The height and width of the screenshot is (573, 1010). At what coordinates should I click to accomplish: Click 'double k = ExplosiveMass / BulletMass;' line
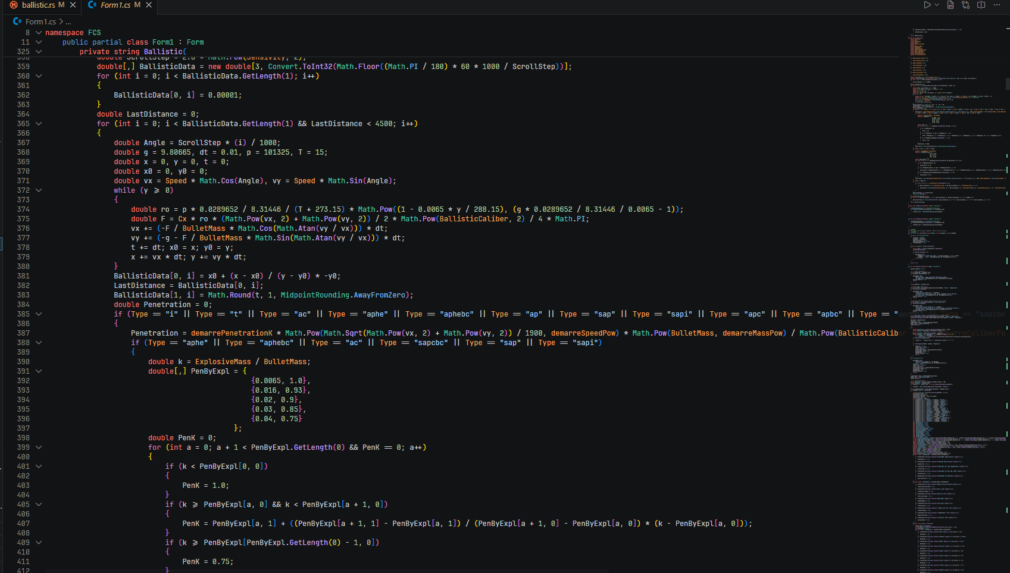click(x=229, y=362)
